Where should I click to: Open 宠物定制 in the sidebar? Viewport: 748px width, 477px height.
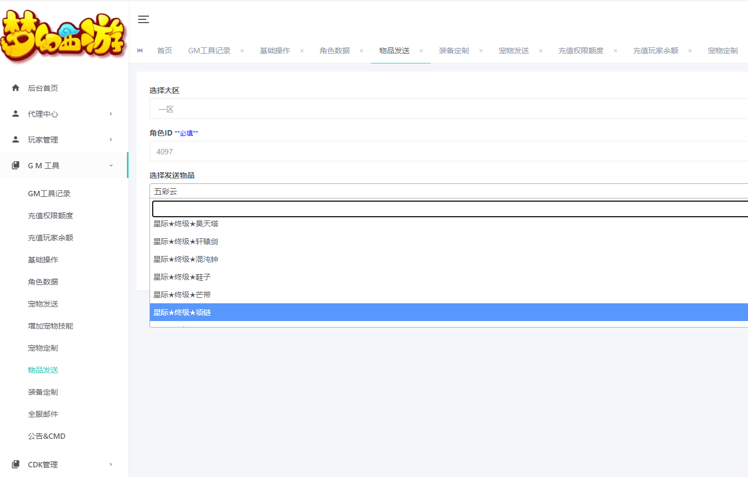(43, 348)
